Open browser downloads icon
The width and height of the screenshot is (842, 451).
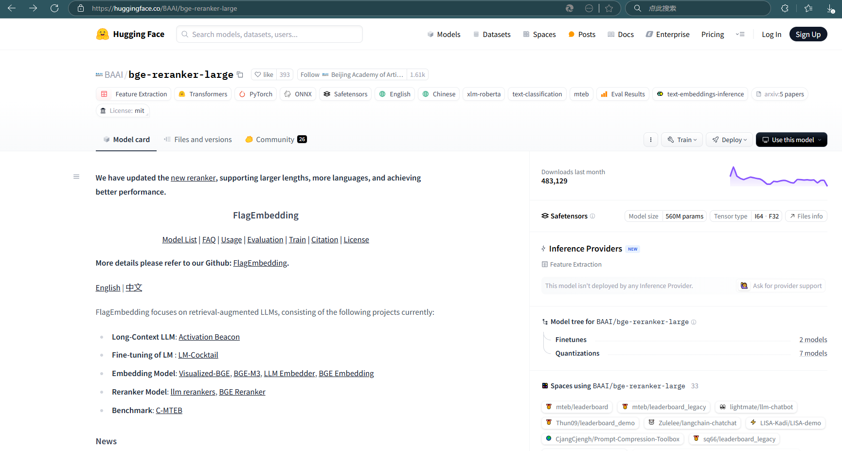tap(831, 8)
